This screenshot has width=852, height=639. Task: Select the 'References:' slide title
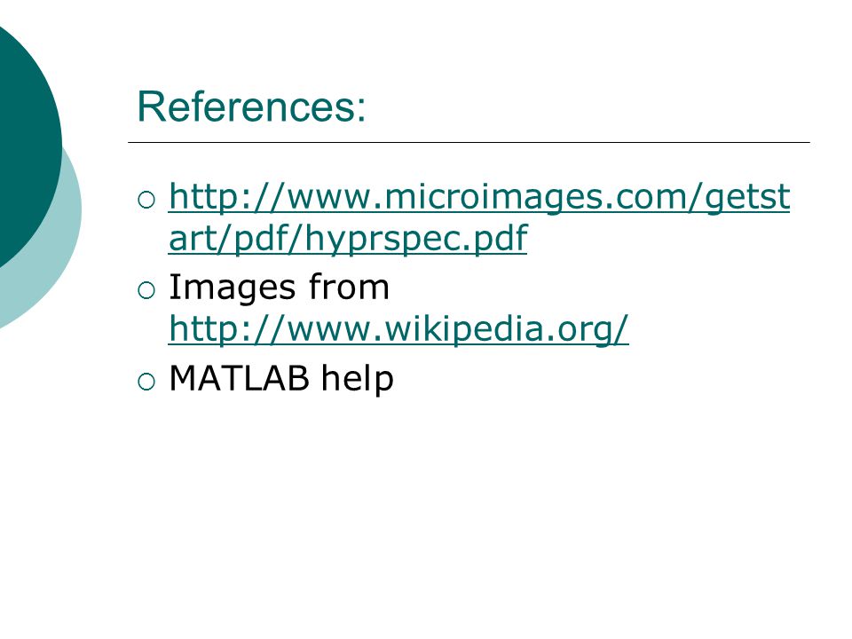[x=251, y=106]
